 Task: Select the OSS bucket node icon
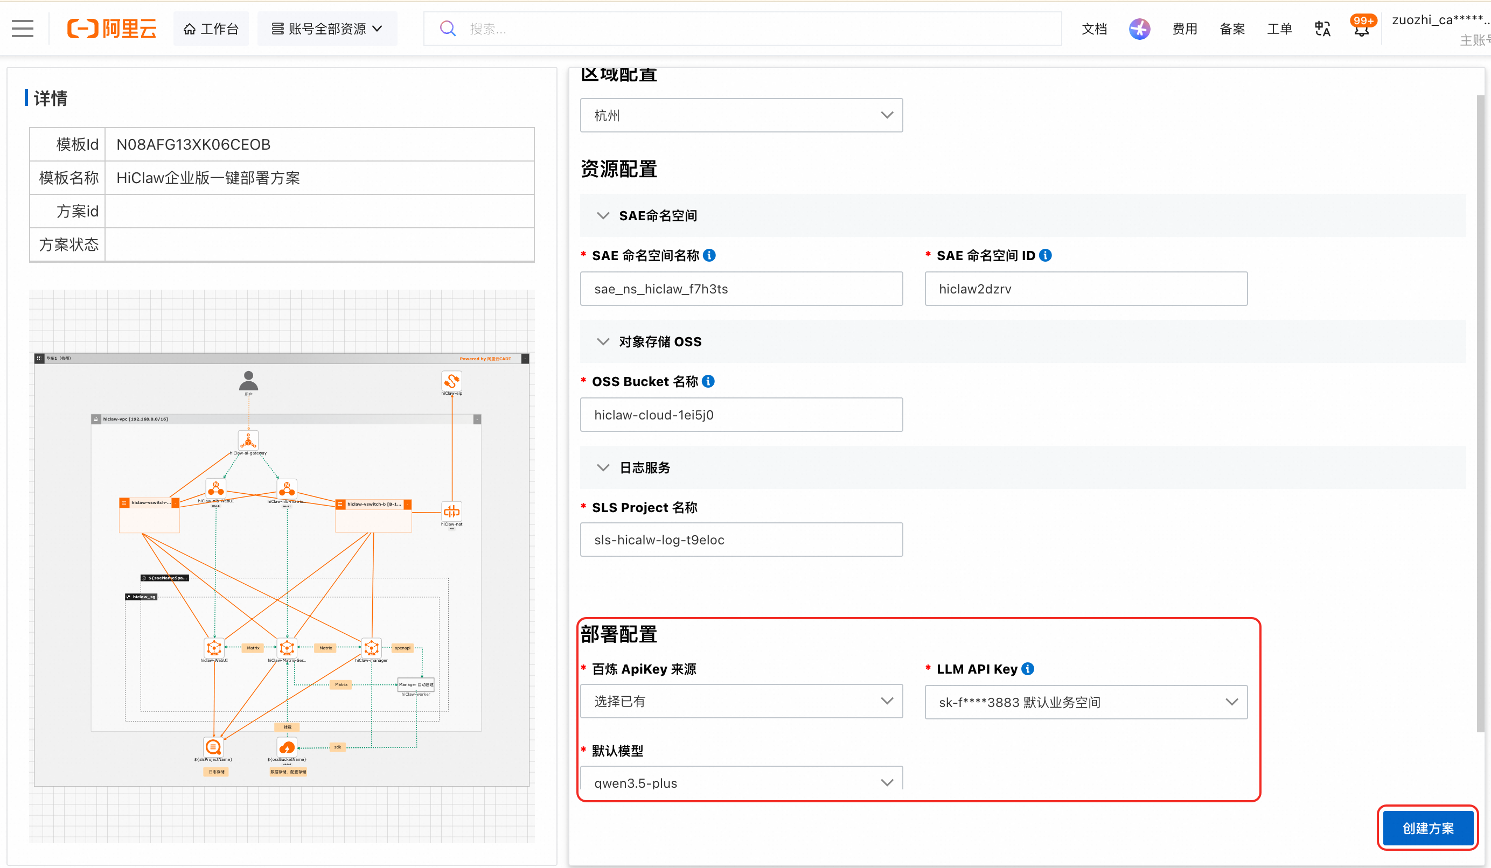(287, 747)
